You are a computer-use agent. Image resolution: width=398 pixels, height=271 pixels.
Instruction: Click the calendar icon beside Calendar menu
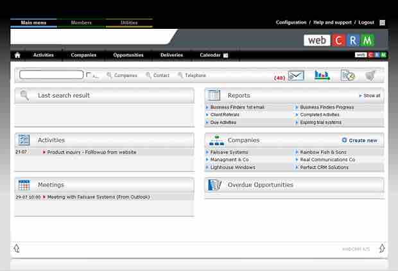[225, 55]
